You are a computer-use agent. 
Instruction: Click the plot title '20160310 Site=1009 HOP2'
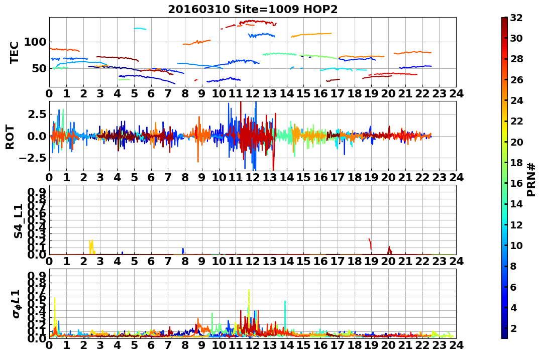pos(253,10)
